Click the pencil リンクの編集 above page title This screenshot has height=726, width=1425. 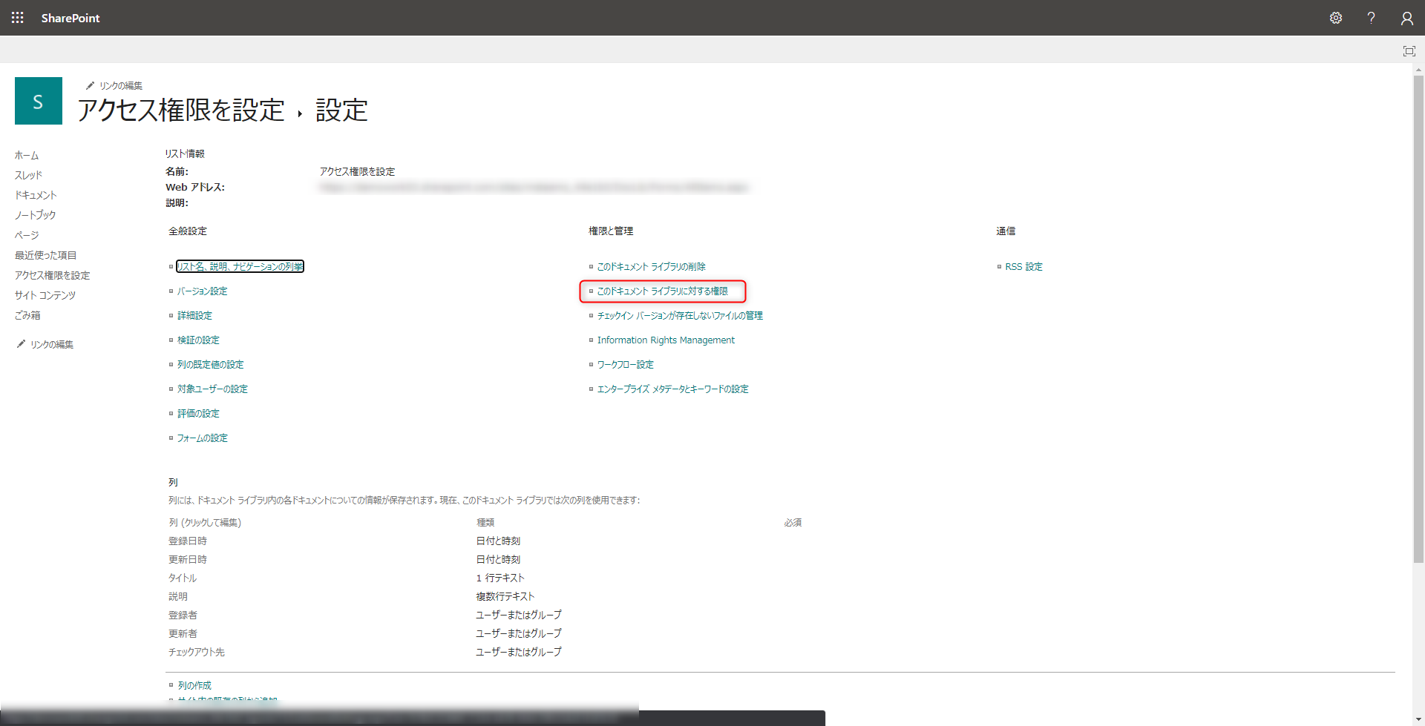(x=114, y=86)
